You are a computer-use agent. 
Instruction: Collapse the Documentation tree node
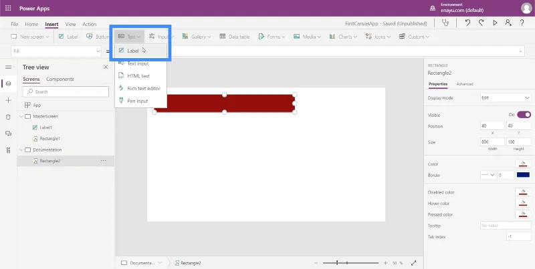click(x=21, y=150)
